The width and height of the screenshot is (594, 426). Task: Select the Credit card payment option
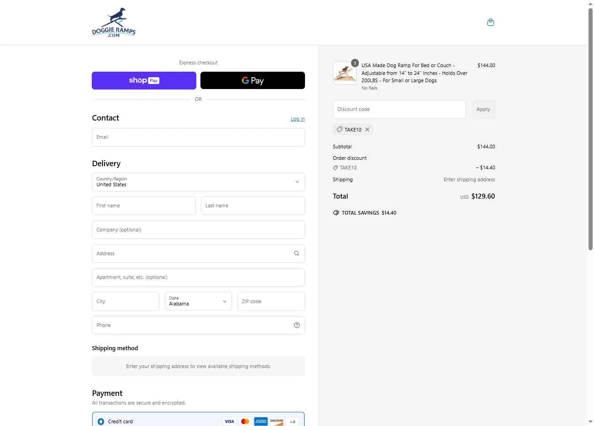click(x=101, y=421)
